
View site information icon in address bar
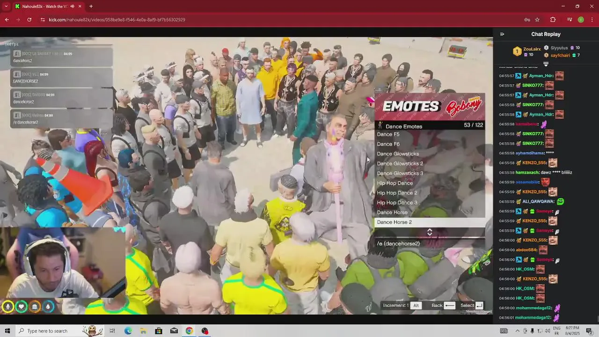(x=43, y=20)
